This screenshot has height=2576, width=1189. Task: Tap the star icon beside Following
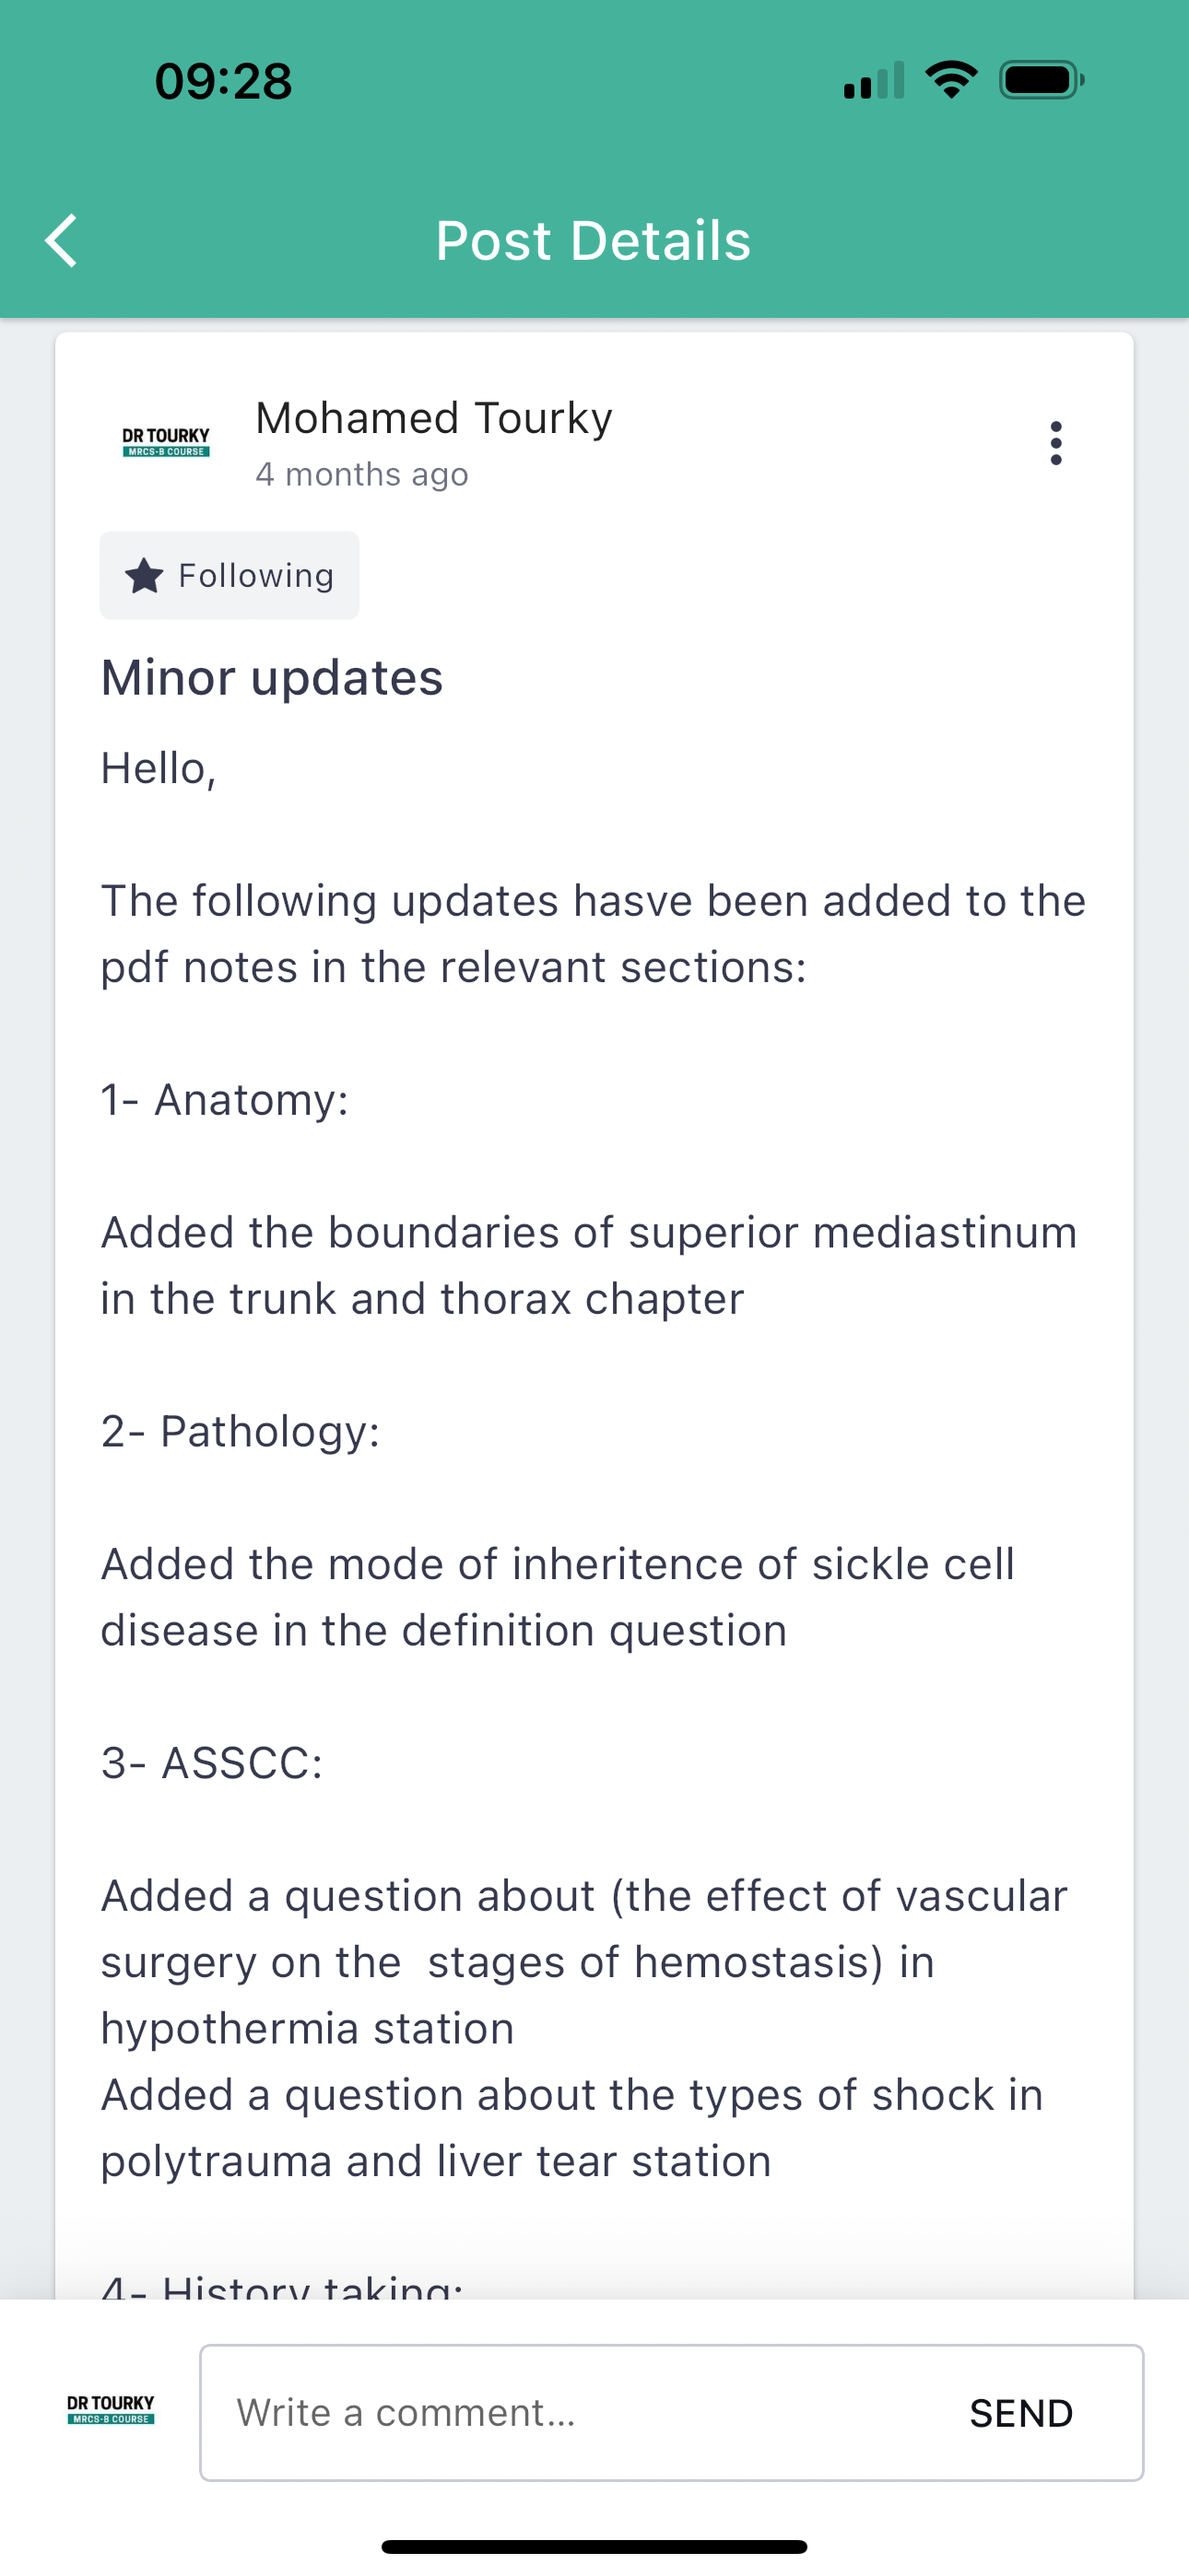click(x=144, y=575)
